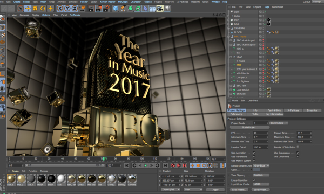Viewport: 324px width, 194px height.
Task: Toggle Parameter (P) keyframe recording icon
Action: [210, 165]
